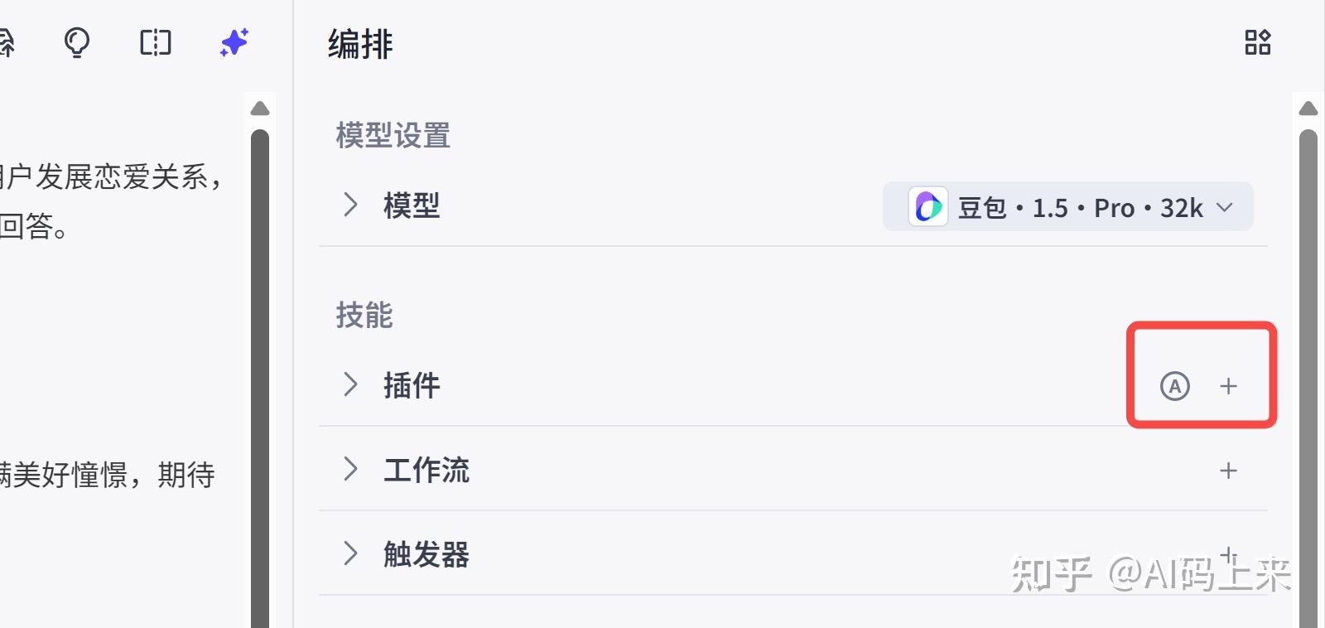1325x628 pixels.
Task: Add a plugin with the 插件 plus icon
Action: [1228, 386]
